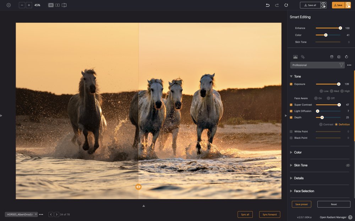This screenshot has height=221, width=355.
Task: Toggle the Exposure checkbox
Action: click(x=291, y=84)
